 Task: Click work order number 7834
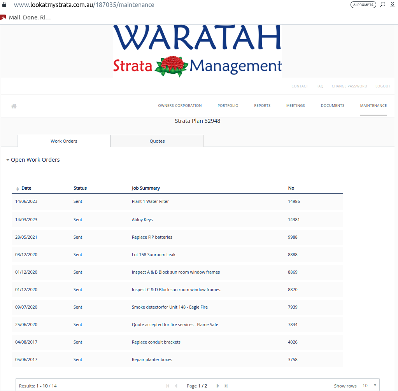(x=293, y=325)
